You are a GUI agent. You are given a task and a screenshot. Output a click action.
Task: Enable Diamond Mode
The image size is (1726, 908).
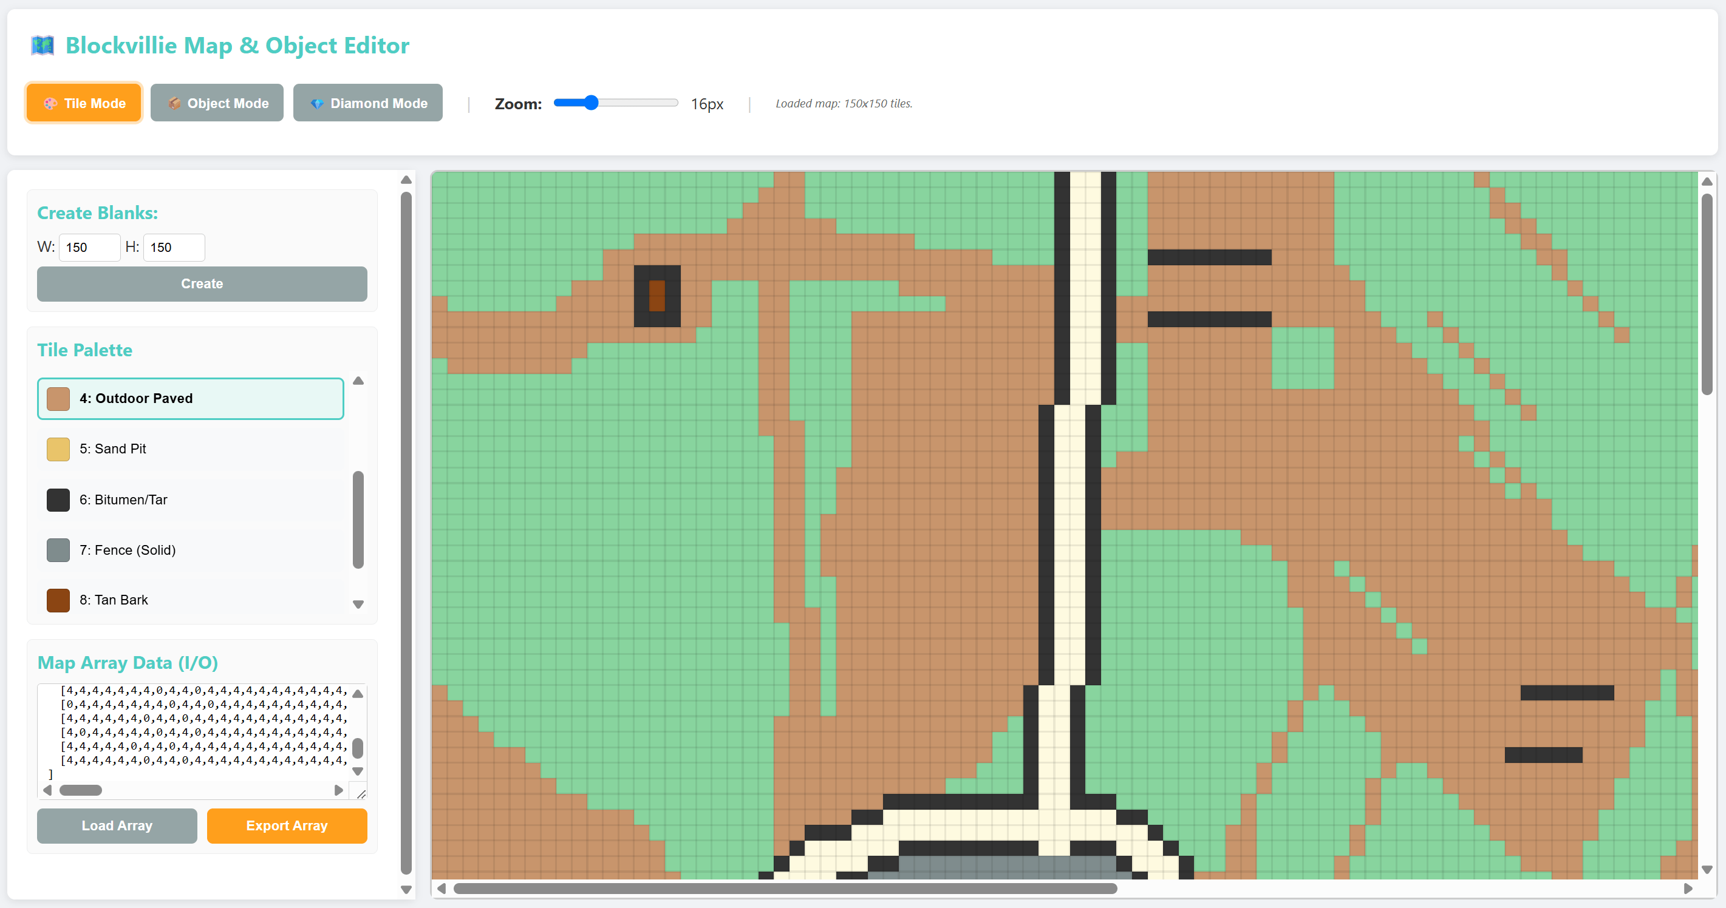pos(368,103)
